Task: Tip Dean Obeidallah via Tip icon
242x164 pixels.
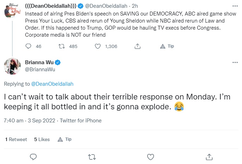Action: pos(167,46)
